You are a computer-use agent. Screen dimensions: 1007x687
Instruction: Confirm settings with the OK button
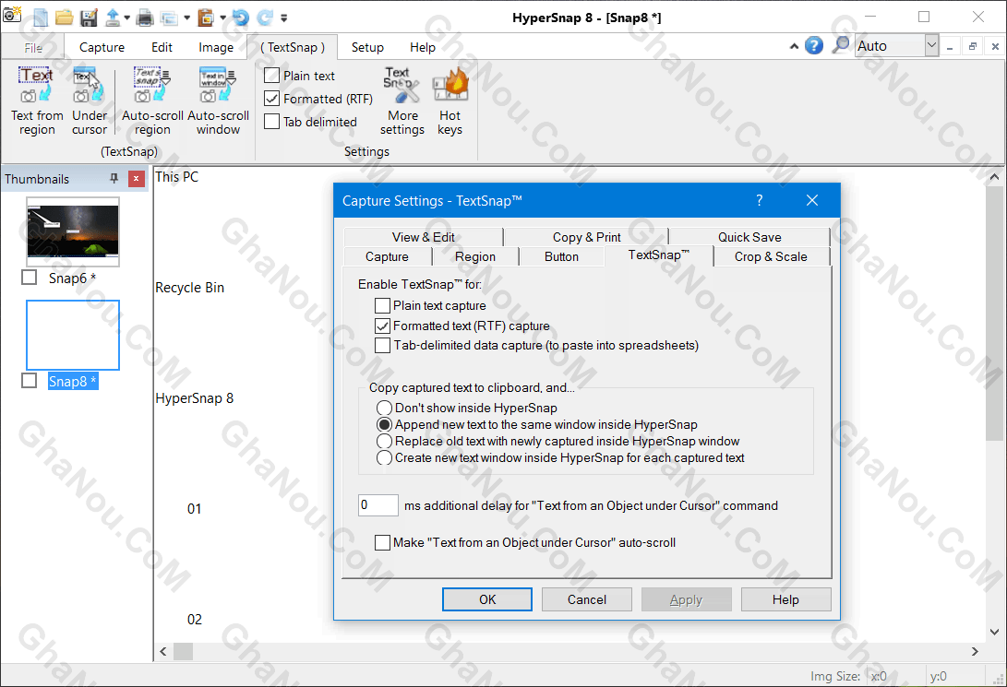[486, 599]
